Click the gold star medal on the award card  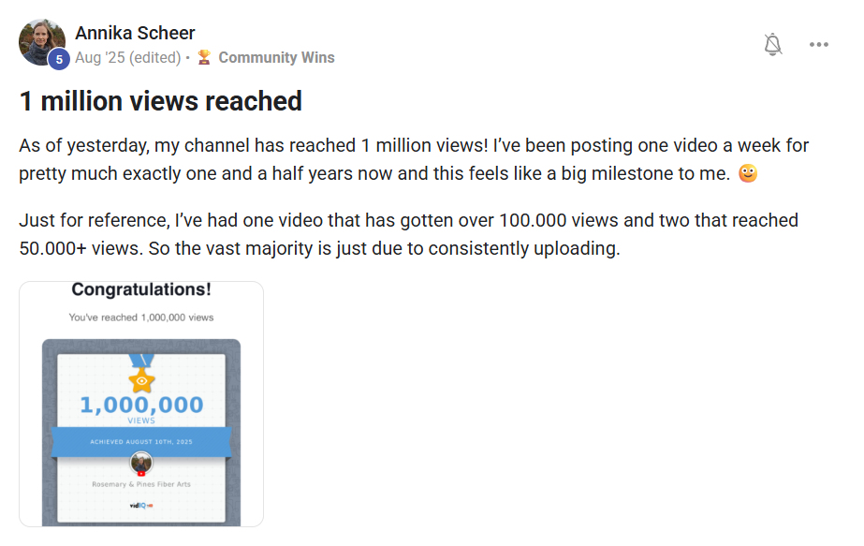point(140,379)
